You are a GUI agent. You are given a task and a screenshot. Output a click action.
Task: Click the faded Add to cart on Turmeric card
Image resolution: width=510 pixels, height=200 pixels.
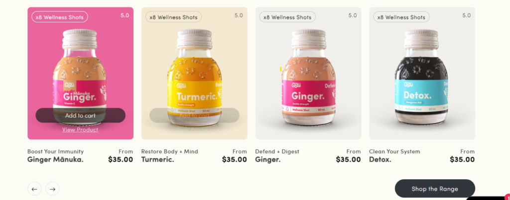[194, 116]
